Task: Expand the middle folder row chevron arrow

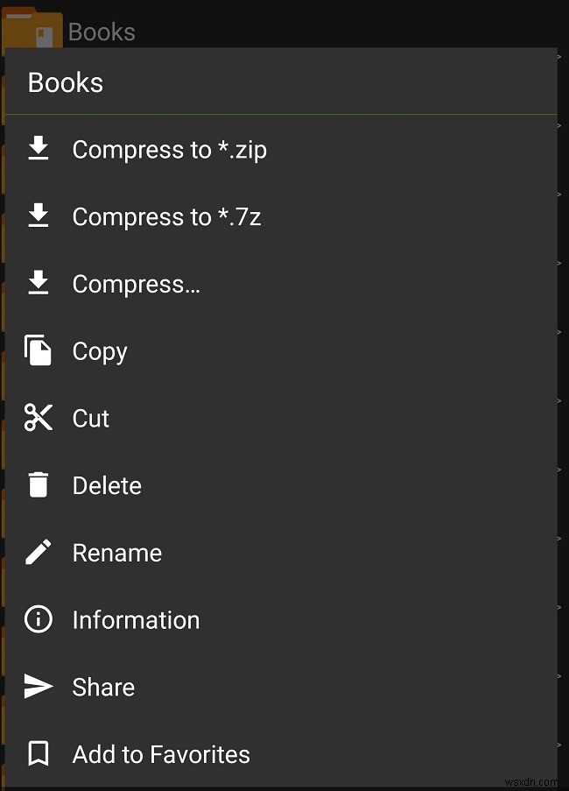Action: tap(560, 400)
